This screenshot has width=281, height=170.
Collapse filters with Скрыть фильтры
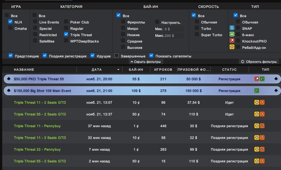[x=145, y=62]
